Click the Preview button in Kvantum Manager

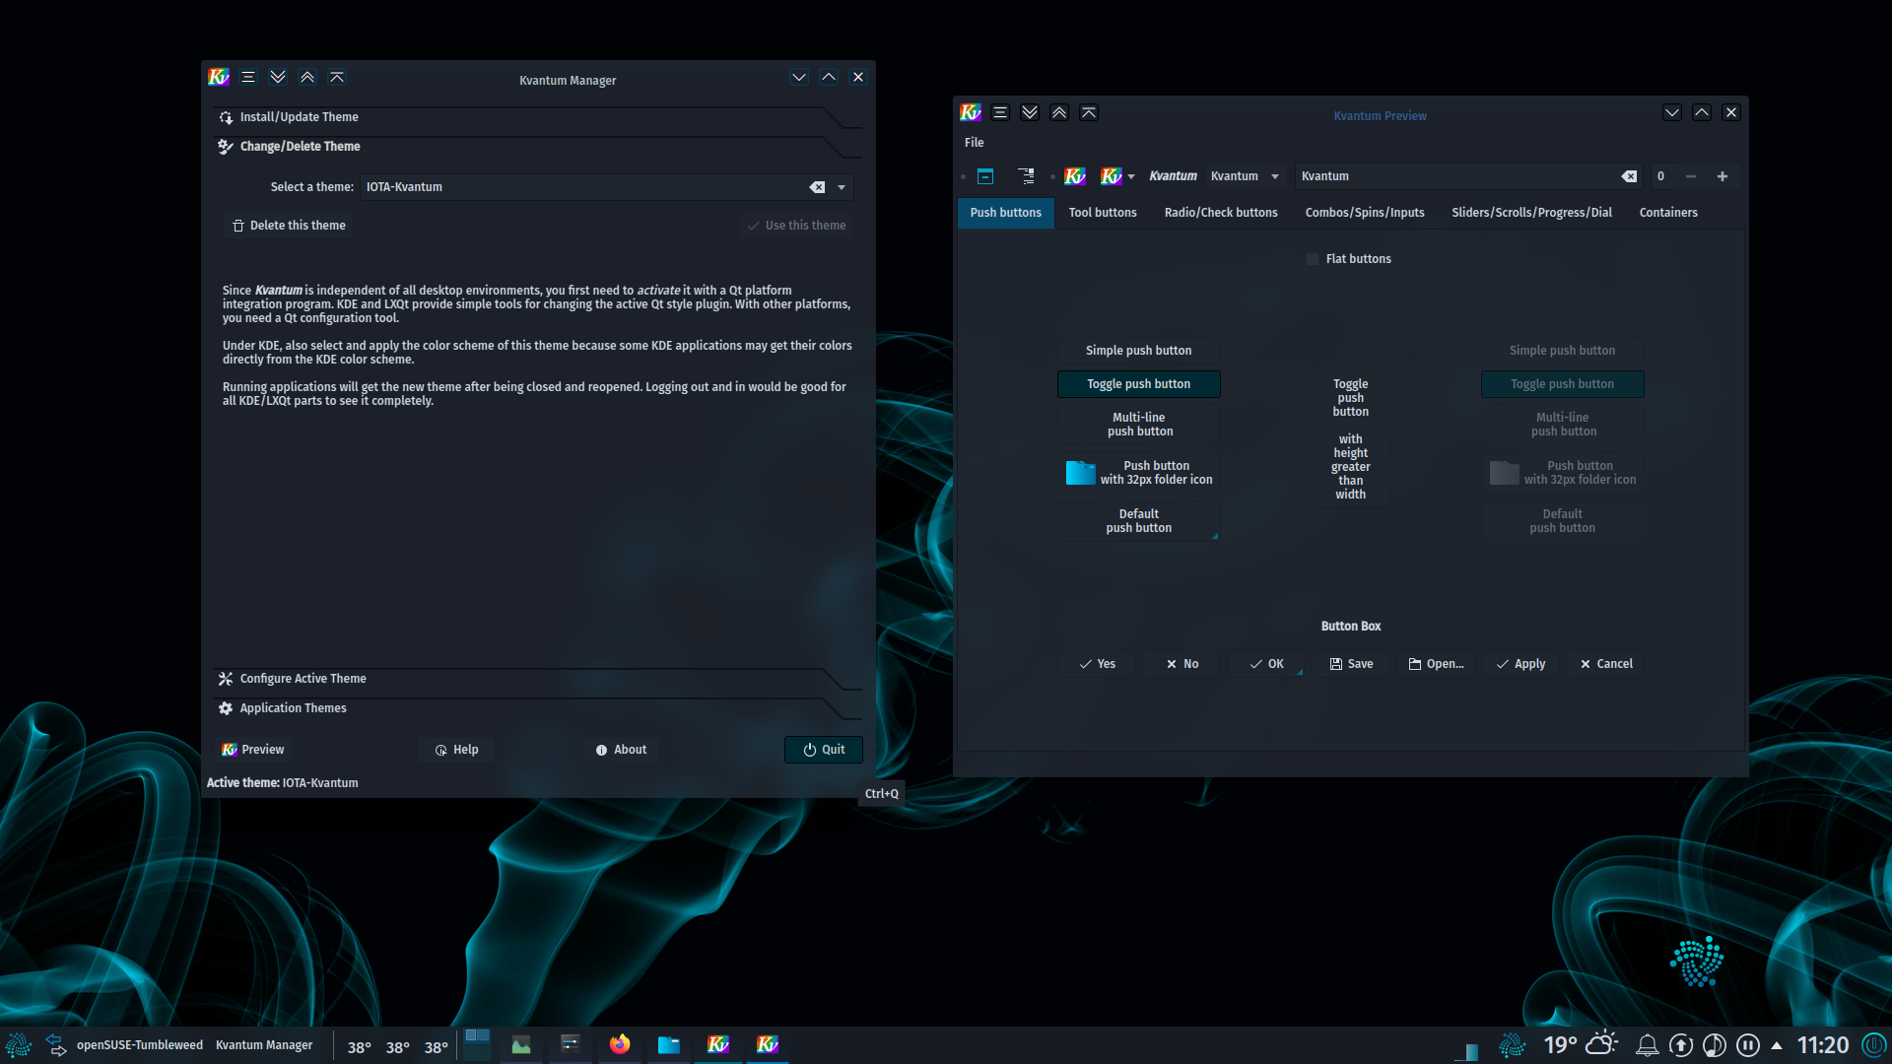tap(253, 750)
